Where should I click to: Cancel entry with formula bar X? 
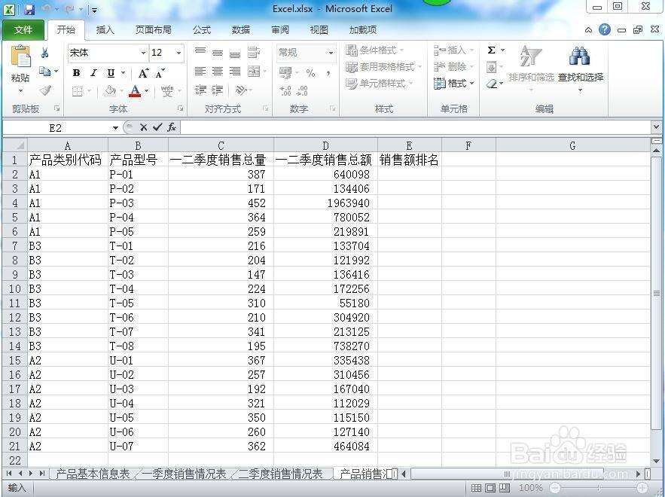coord(144,127)
